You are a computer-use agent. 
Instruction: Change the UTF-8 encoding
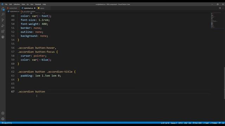(180, 123)
